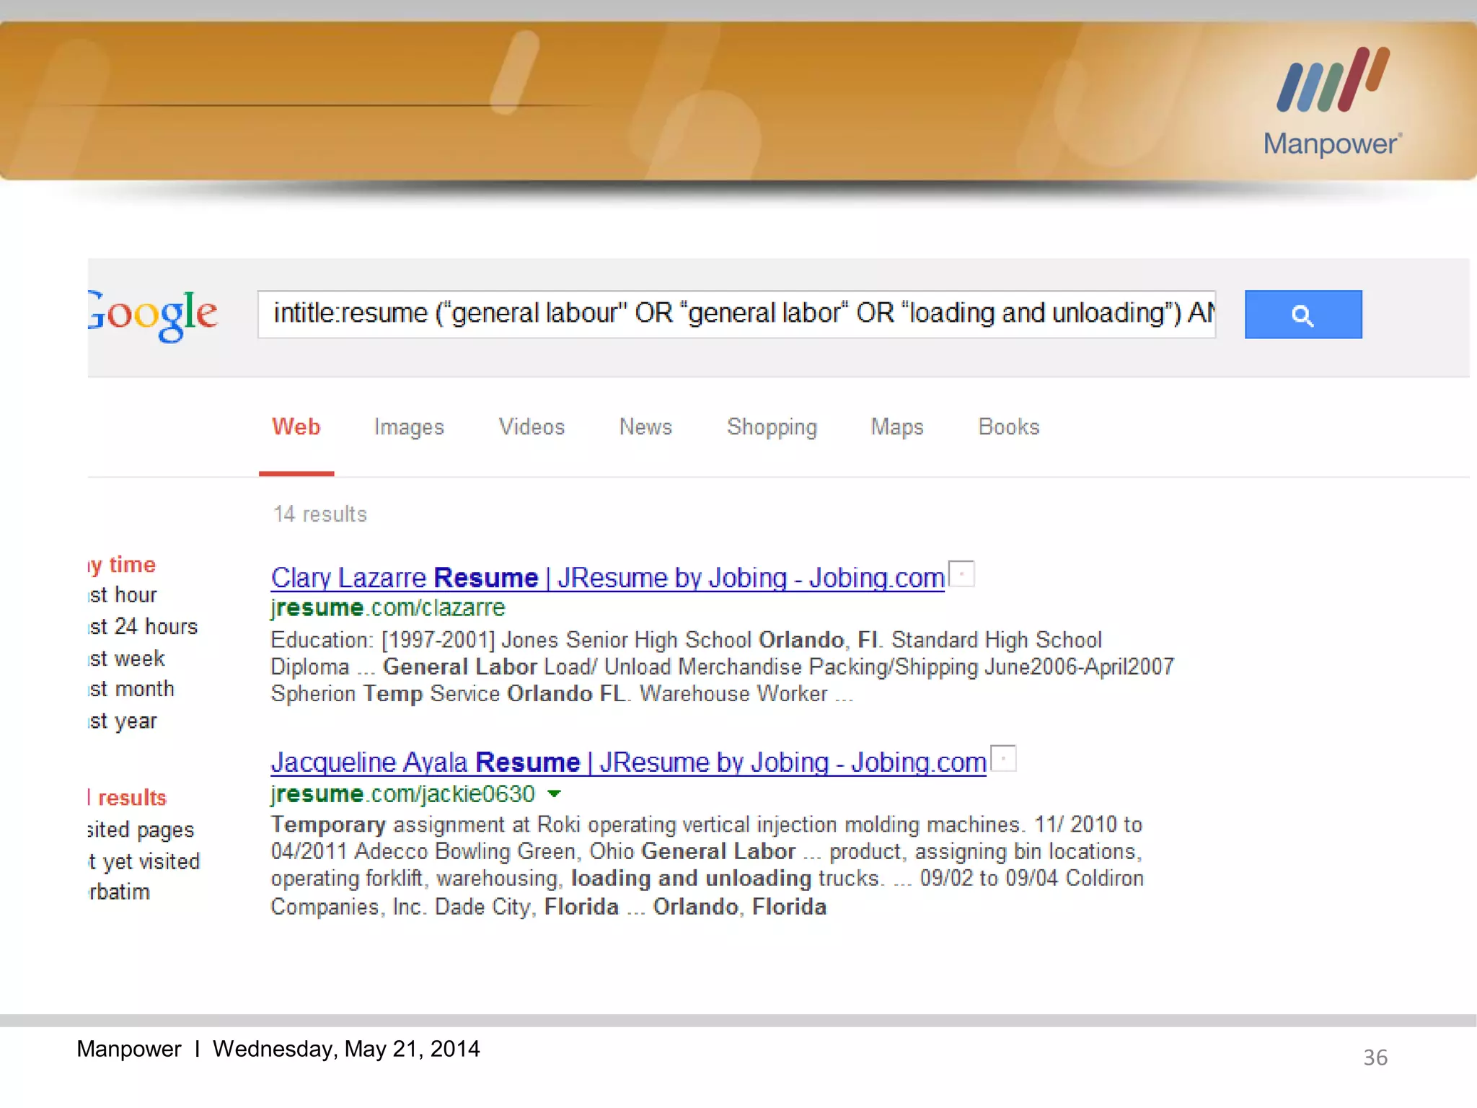Open Clary Lazarre Resume result link
The height and width of the screenshot is (1108, 1477).
tap(607, 578)
